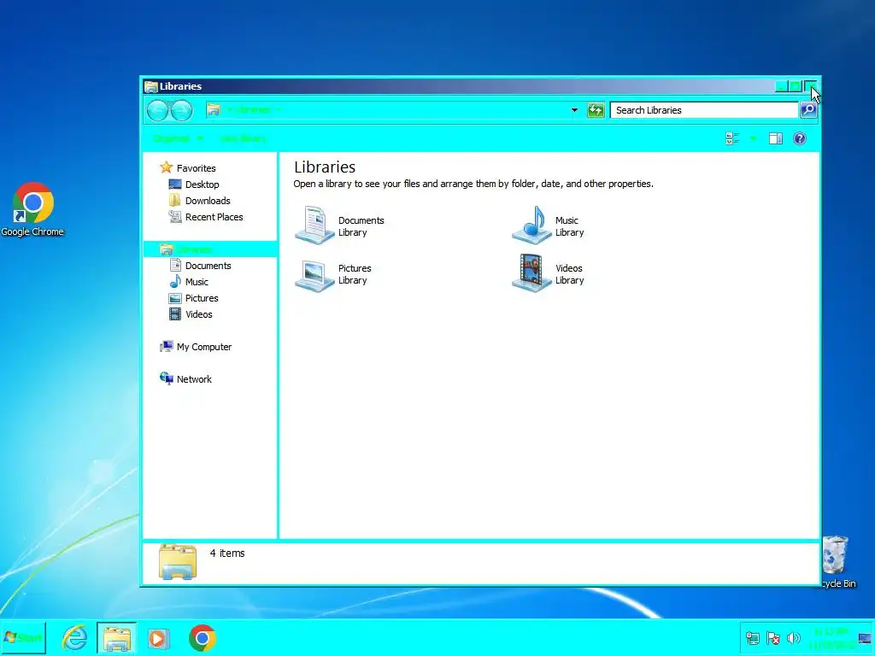Open Desktop under Favorites

pyautogui.click(x=194, y=184)
